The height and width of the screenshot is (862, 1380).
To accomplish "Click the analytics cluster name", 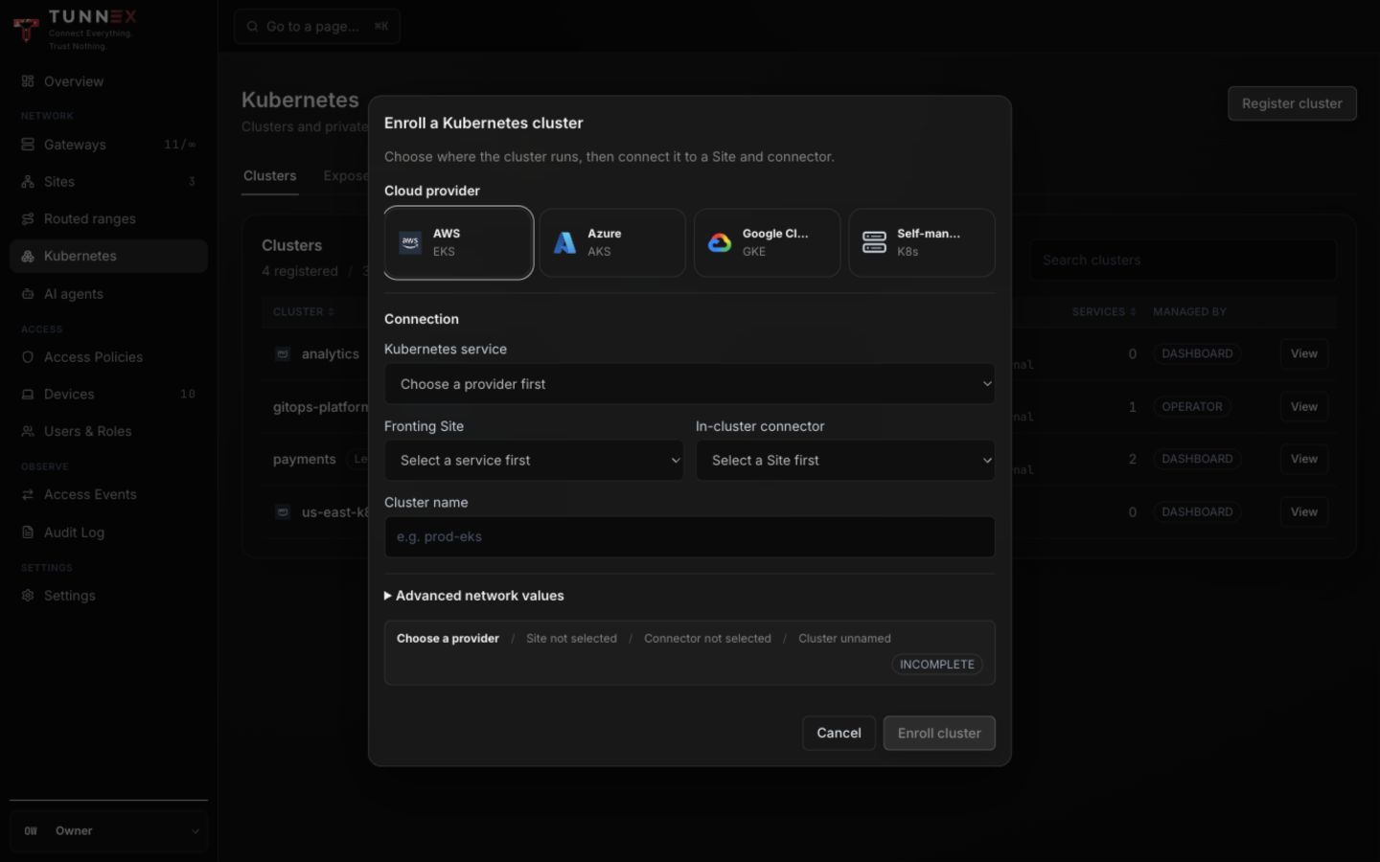I will click(x=331, y=354).
